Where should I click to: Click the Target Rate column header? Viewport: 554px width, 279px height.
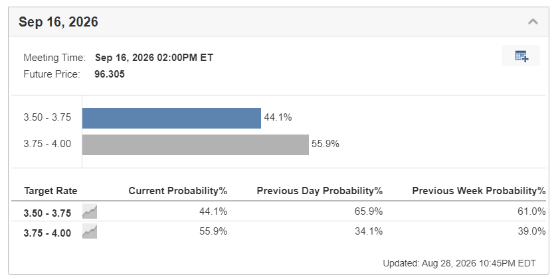click(x=50, y=191)
